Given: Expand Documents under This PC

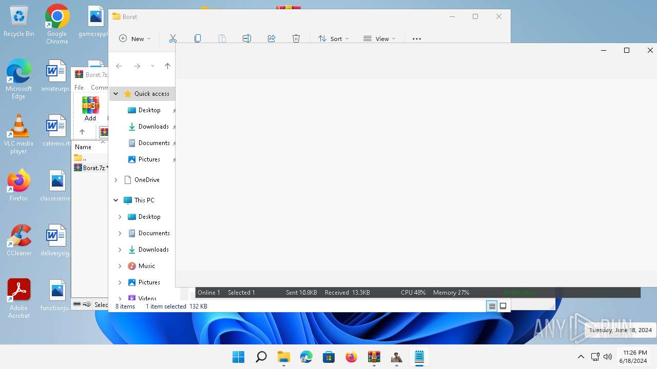Looking at the screenshot, I should pyautogui.click(x=120, y=233).
